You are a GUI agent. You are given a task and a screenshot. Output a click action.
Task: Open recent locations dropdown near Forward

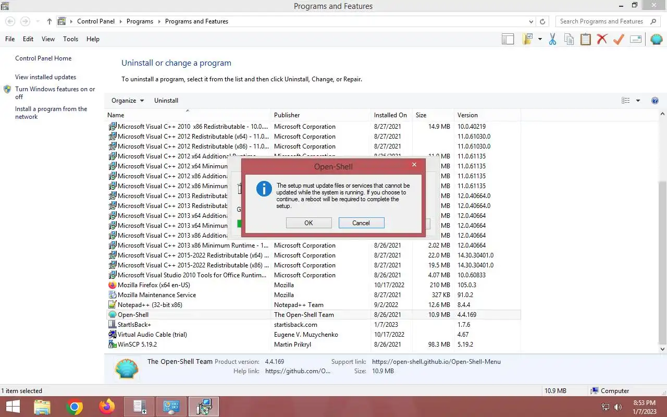click(x=38, y=21)
